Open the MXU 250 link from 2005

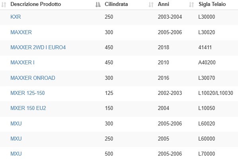point(16,139)
